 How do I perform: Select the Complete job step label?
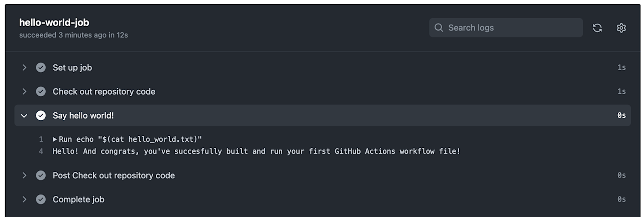78,199
